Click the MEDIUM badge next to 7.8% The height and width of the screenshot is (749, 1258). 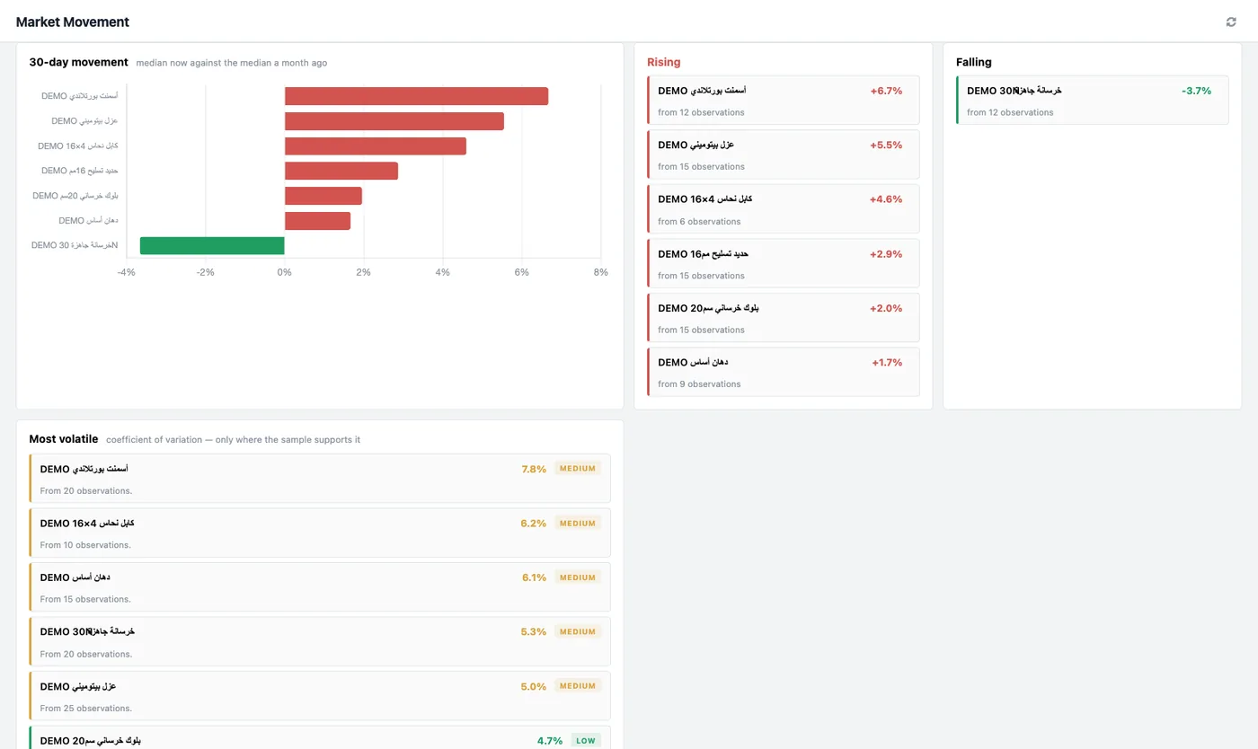click(578, 469)
